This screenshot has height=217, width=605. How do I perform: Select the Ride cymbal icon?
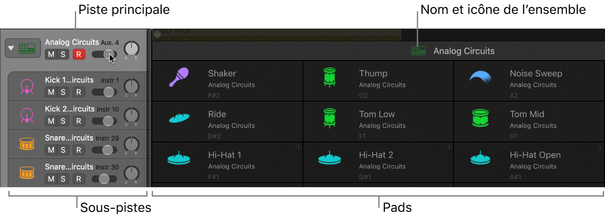[x=179, y=118]
